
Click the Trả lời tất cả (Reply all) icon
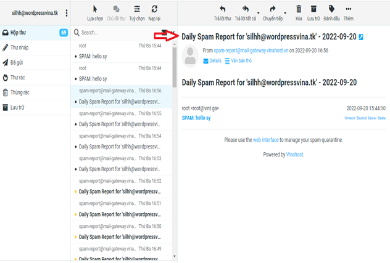(245, 9)
